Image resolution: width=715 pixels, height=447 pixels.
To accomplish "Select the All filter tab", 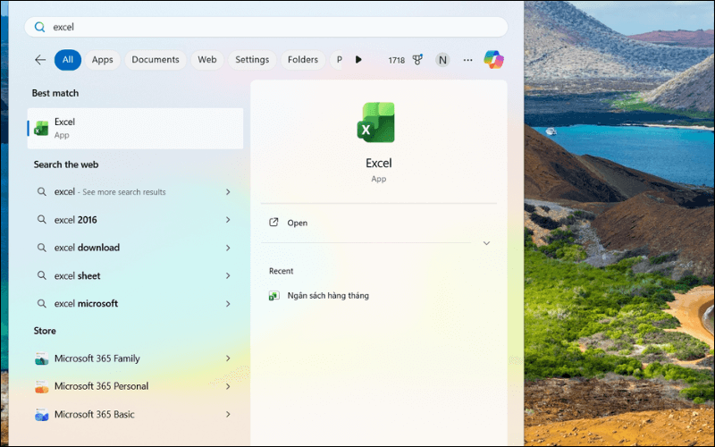I will click(68, 60).
